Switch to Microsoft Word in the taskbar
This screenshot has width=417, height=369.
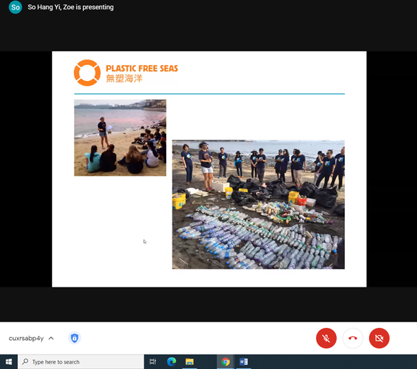click(244, 361)
